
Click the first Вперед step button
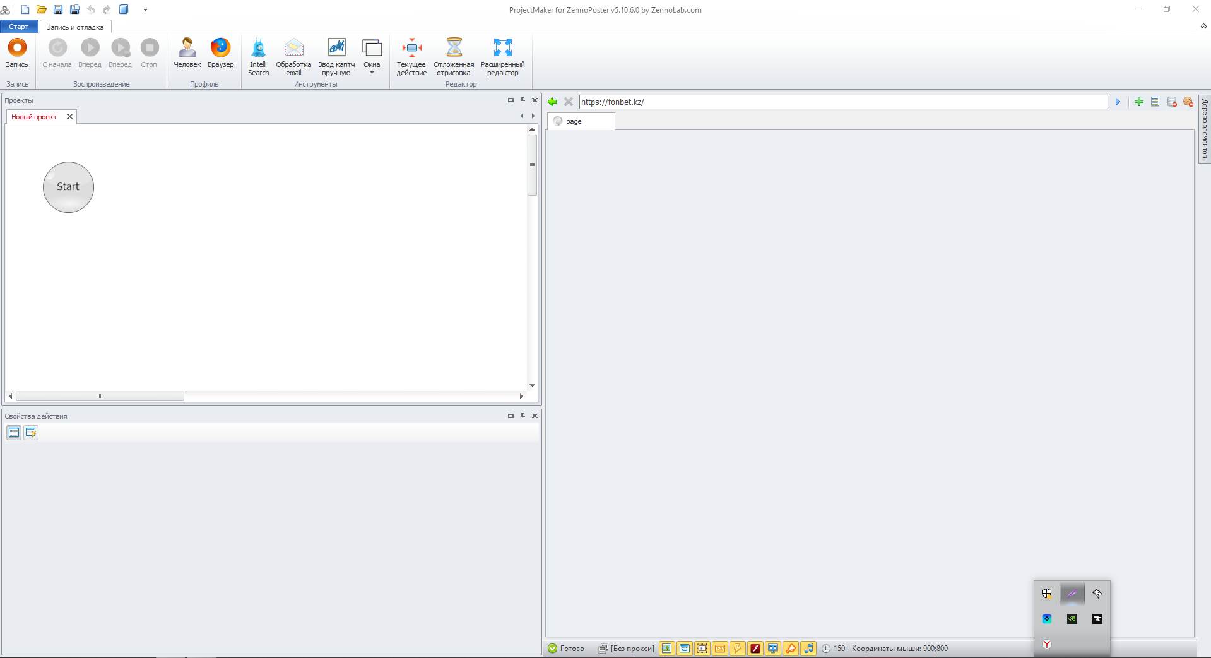coord(90,53)
